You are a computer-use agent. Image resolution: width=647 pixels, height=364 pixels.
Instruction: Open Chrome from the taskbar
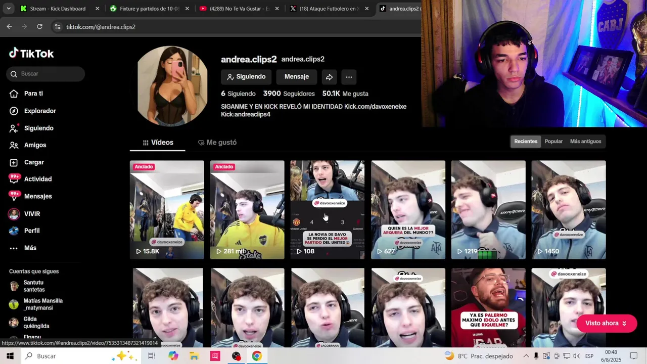coord(257,356)
